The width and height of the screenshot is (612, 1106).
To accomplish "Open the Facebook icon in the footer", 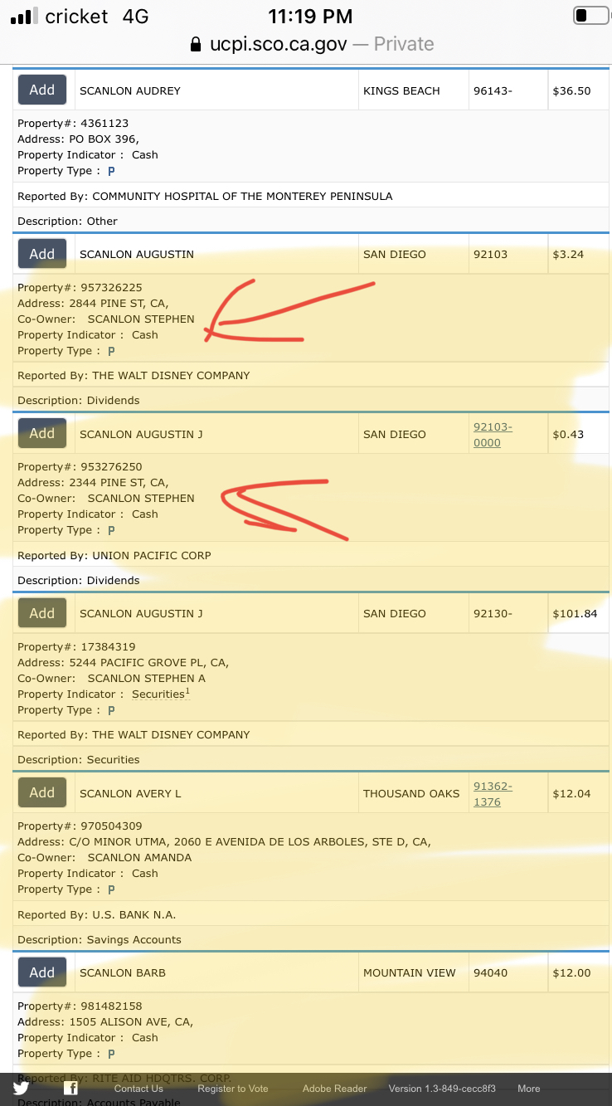I will click(71, 1088).
